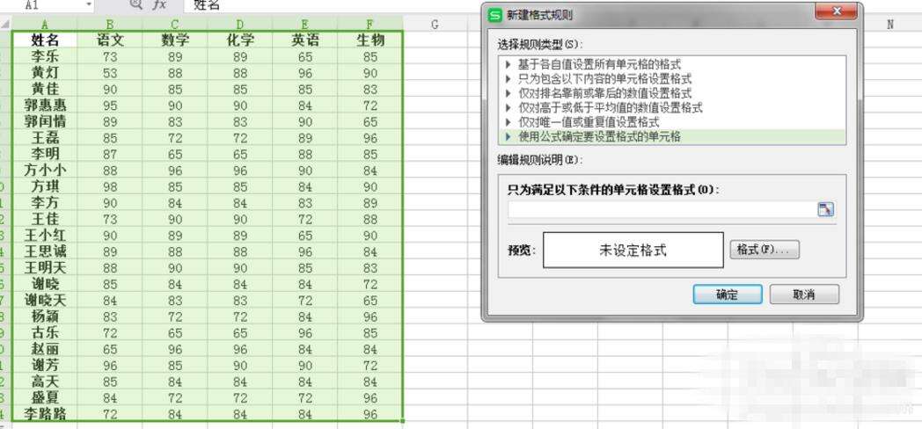922x429 pixels.
Task: Click header cell 语文
Action: coord(110,40)
